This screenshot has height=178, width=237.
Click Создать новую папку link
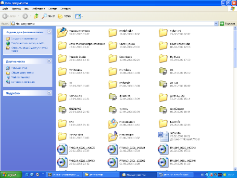(x=25, y=38)
